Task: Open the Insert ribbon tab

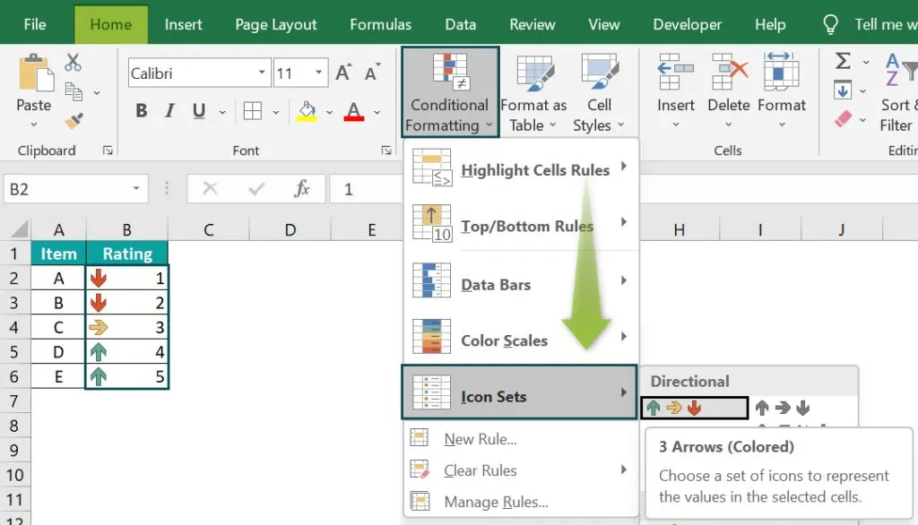Action: [x=183, y=24]
